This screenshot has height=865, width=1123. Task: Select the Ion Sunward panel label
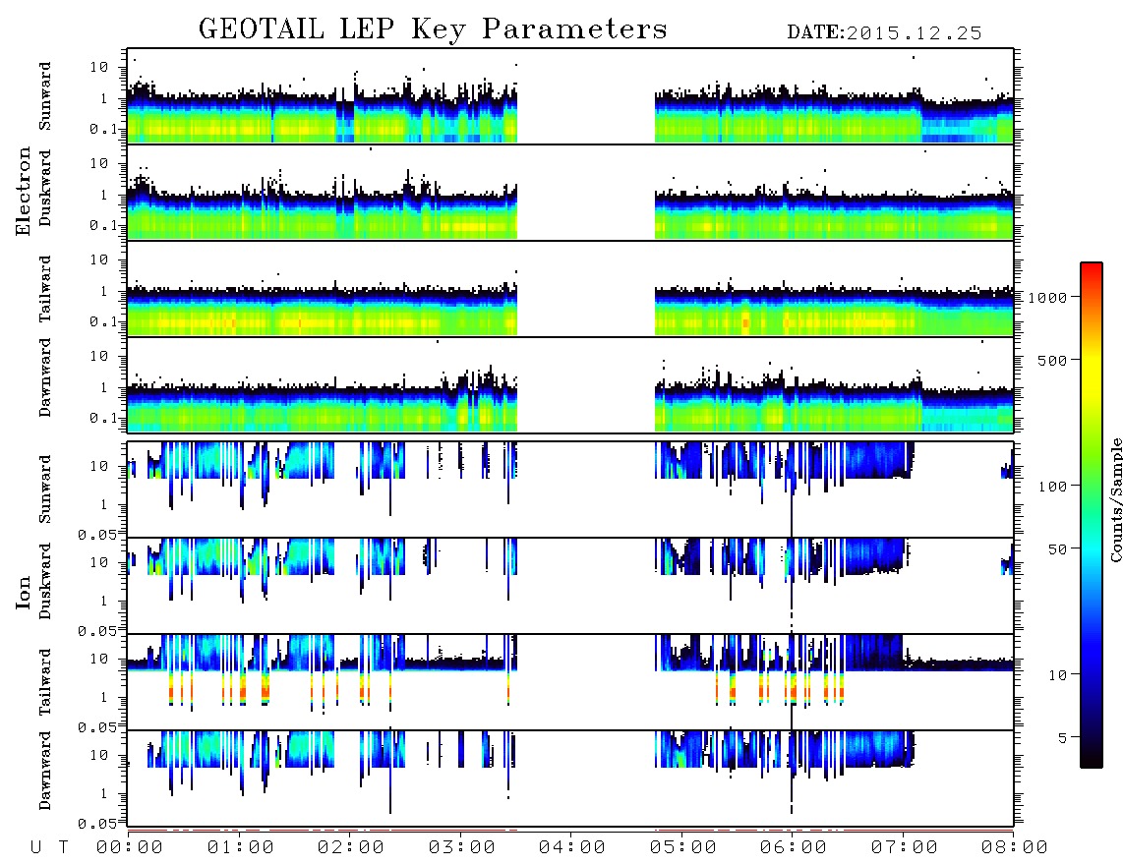click(45, 490)
